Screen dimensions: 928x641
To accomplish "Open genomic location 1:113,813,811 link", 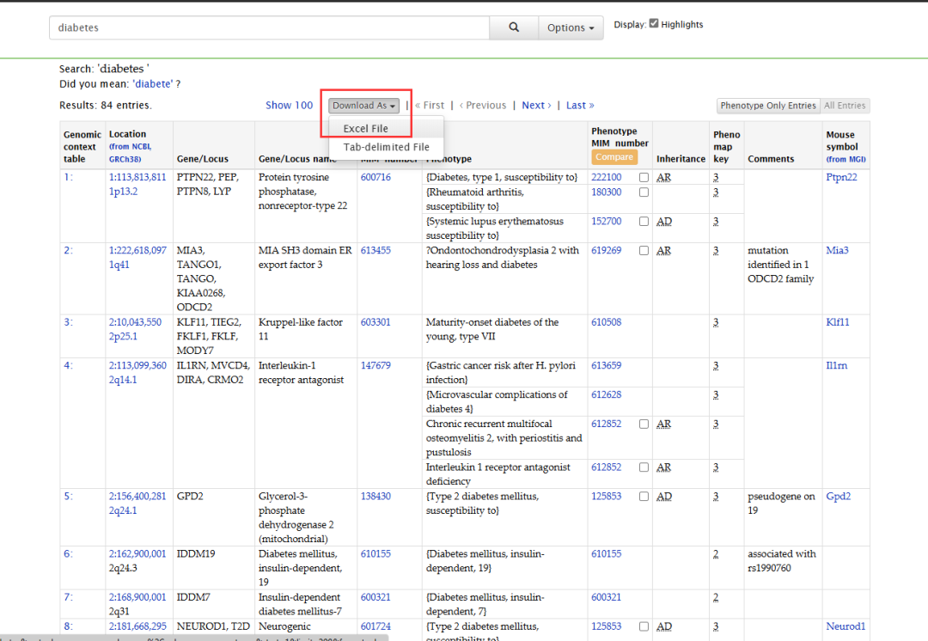I will (x=137, y=178).
